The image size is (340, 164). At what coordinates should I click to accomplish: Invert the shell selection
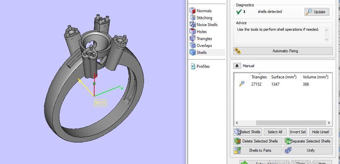click(298, 132)
